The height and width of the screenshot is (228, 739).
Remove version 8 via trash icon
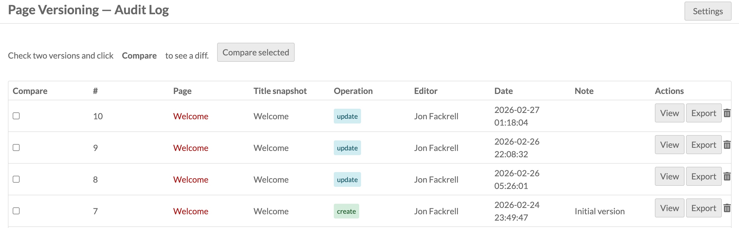pyautogui.click(x=727, y=177)
